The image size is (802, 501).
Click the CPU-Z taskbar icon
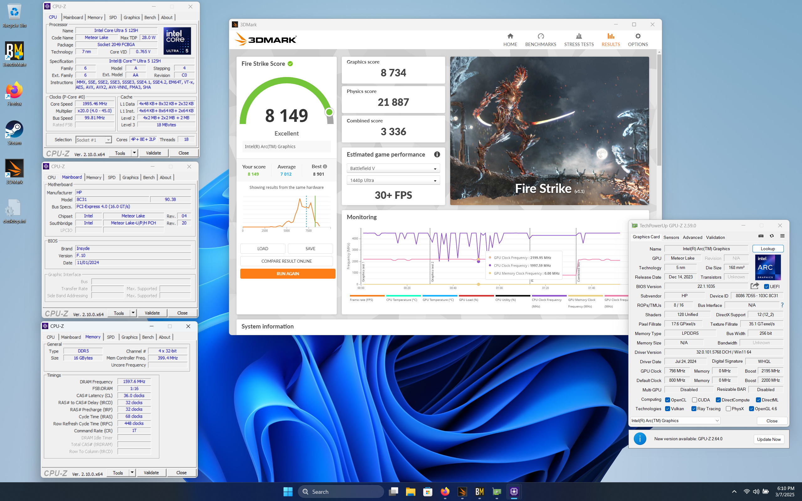click(514, 492)
